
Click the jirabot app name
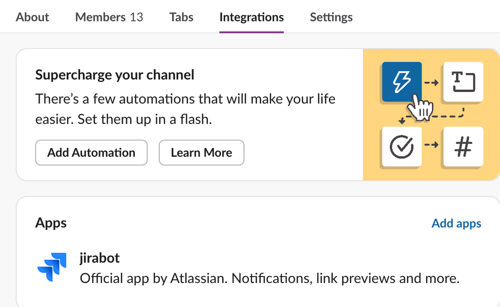pos(100,258)
